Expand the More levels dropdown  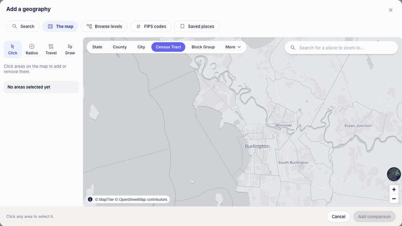[233, 47]
